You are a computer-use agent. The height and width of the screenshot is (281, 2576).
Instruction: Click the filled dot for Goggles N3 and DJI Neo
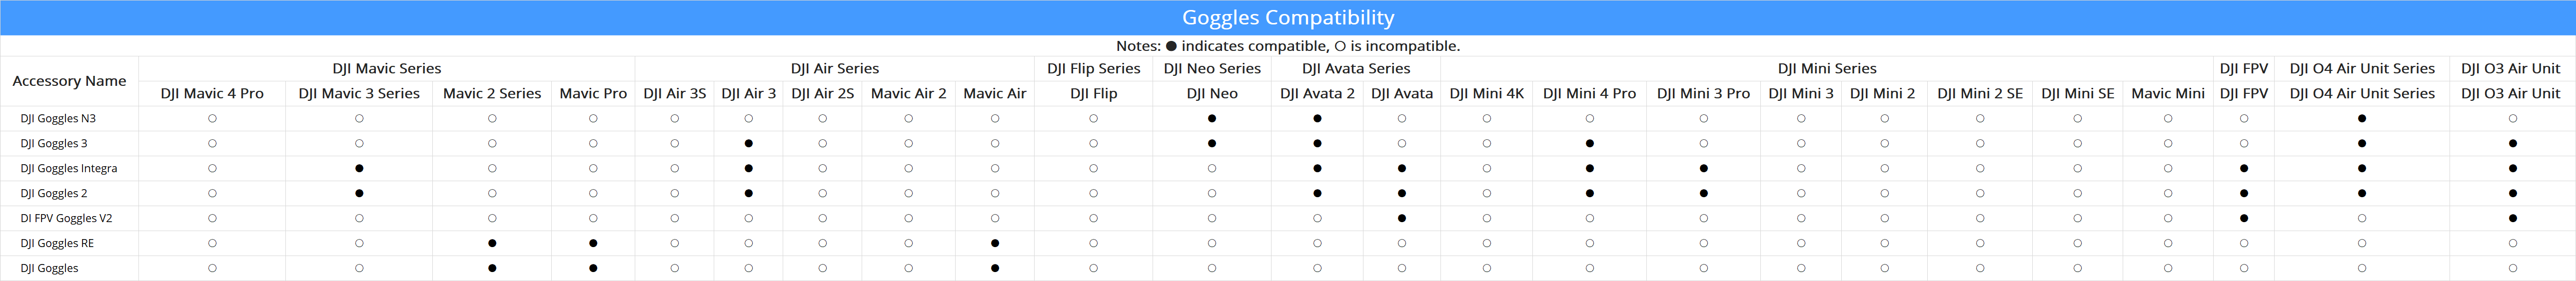(x=1211, y=118)
